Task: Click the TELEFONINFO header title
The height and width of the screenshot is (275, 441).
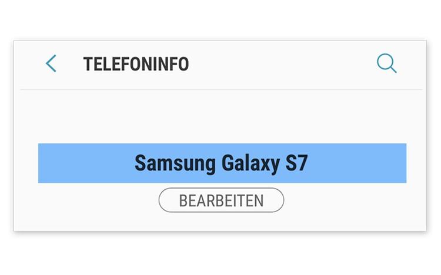Action: pyautogui.click(x=136, y=64)
